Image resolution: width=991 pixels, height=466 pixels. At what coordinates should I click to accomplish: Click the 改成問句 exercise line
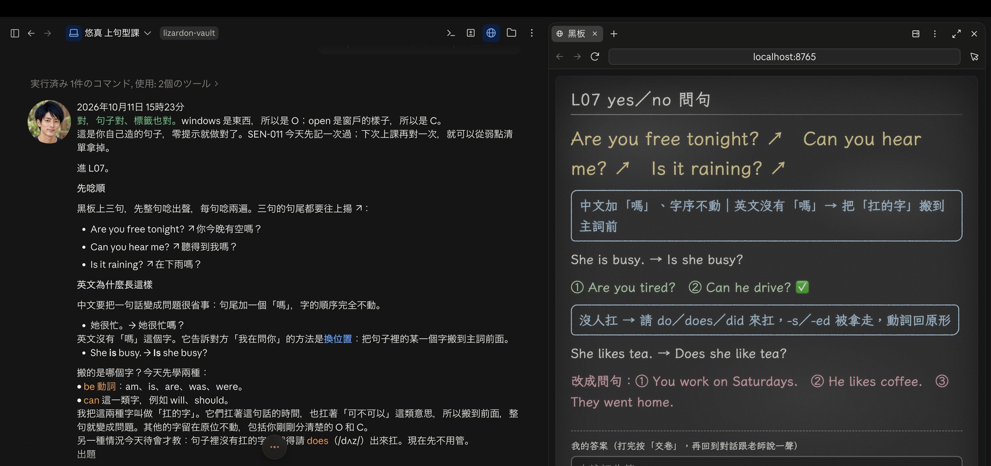(760, 391)
